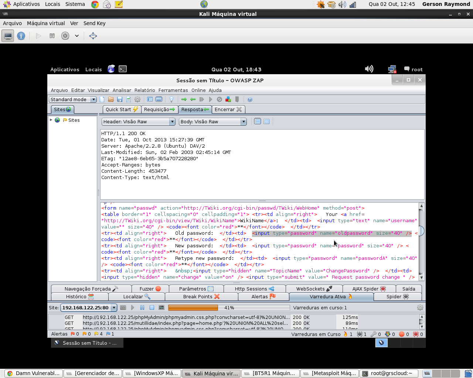Open Break Points tab
This screenshot has width=473, height=378.
point(201,296)
